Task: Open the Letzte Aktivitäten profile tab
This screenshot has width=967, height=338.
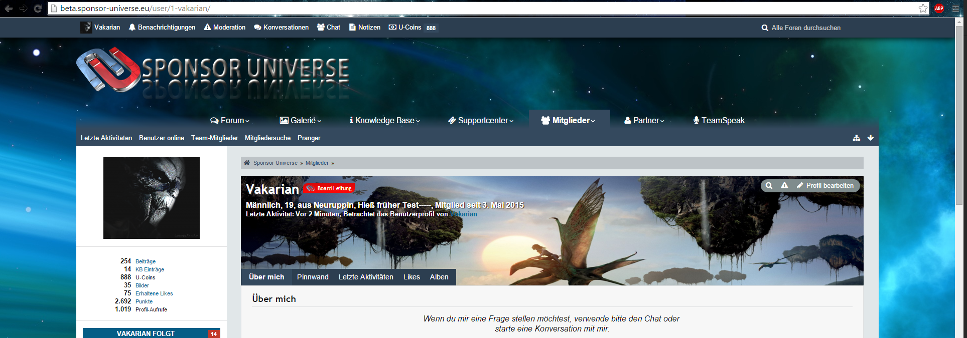Action: tap(366, 277)
